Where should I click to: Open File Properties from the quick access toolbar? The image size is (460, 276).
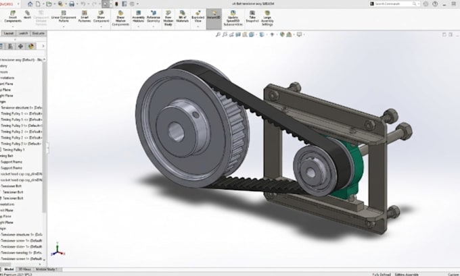click(x=124, y=4)
